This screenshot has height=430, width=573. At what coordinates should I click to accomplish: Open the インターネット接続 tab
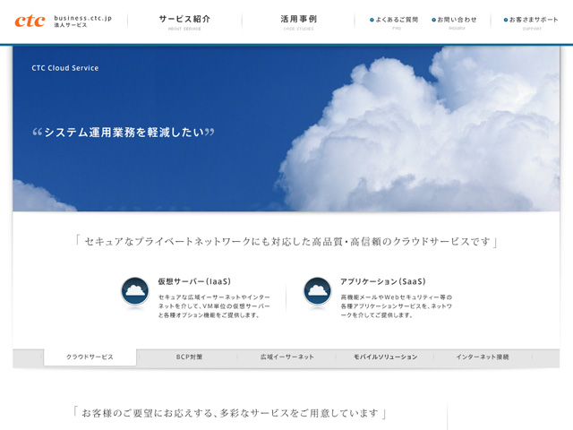(483, 357)
